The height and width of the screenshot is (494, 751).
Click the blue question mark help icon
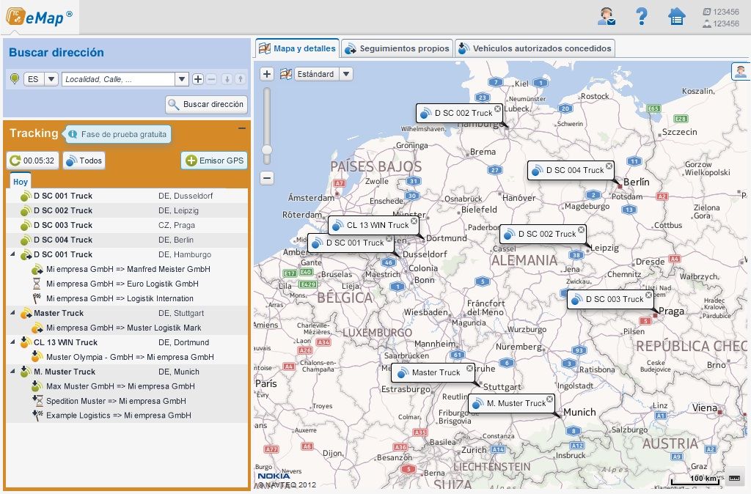click(642, 16)
